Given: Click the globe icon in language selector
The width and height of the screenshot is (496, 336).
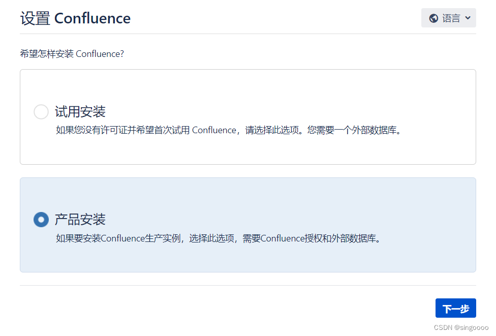Looking at the screenshot, I should click(x=433, y=18).
